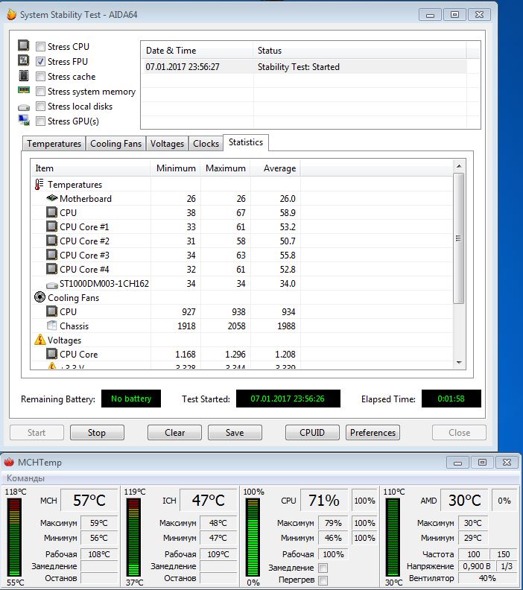Enable the Stress GPU(s) checkbox
The image size is (523, 590).
tap(40, 121)
